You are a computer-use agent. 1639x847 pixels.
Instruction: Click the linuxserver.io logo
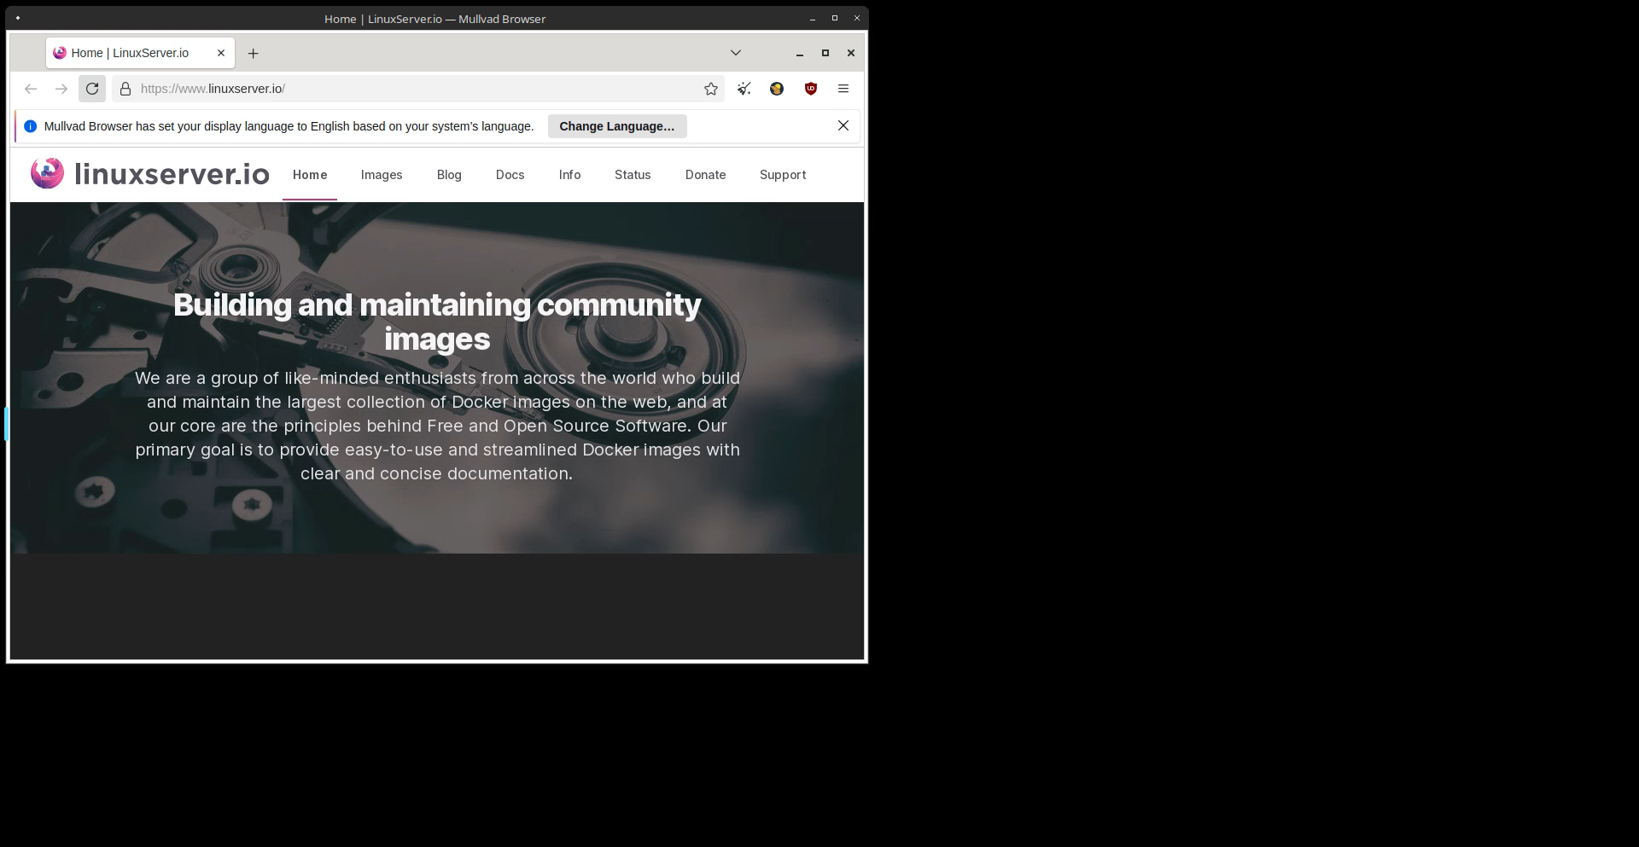(x=150, y=174)
